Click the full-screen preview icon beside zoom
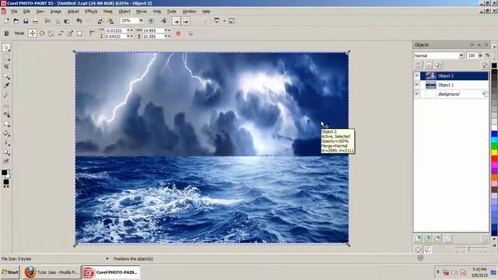The image size is (498, 280). pos(151,21)
